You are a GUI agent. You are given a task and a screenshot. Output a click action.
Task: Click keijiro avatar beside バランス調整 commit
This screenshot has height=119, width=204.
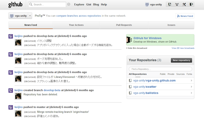pos(18,43)
